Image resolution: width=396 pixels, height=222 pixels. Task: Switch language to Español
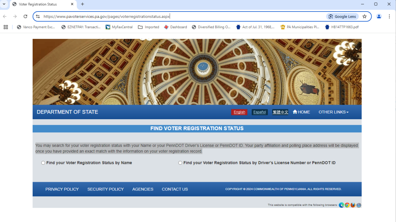[259, 112]
